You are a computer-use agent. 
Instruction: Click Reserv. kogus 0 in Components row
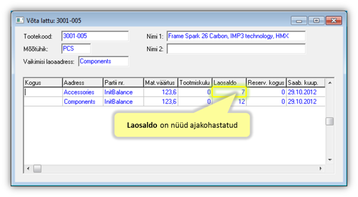click(x=266, y=101)
